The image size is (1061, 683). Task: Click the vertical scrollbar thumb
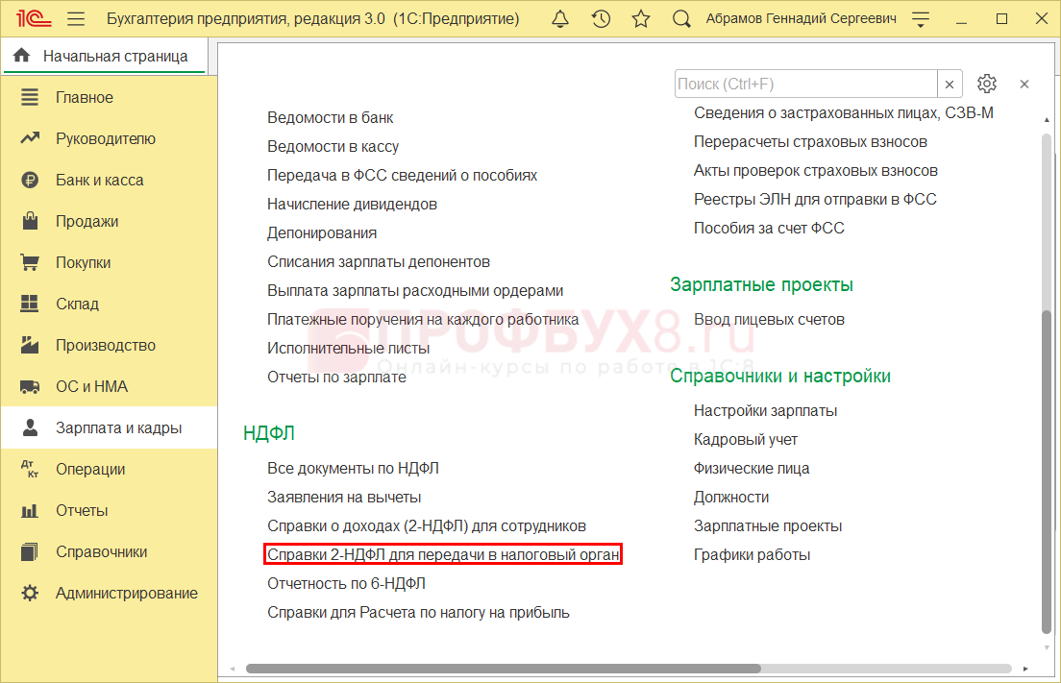click(x=1047, y=471)
